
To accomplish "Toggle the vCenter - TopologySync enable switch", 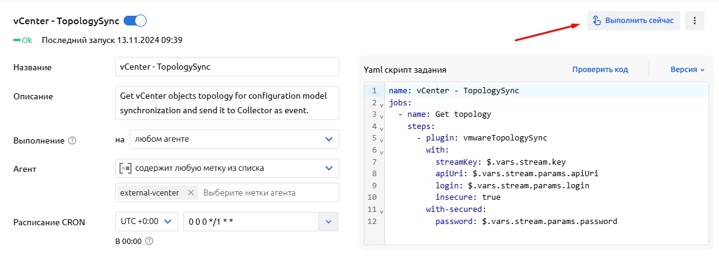I will [135, 21].
